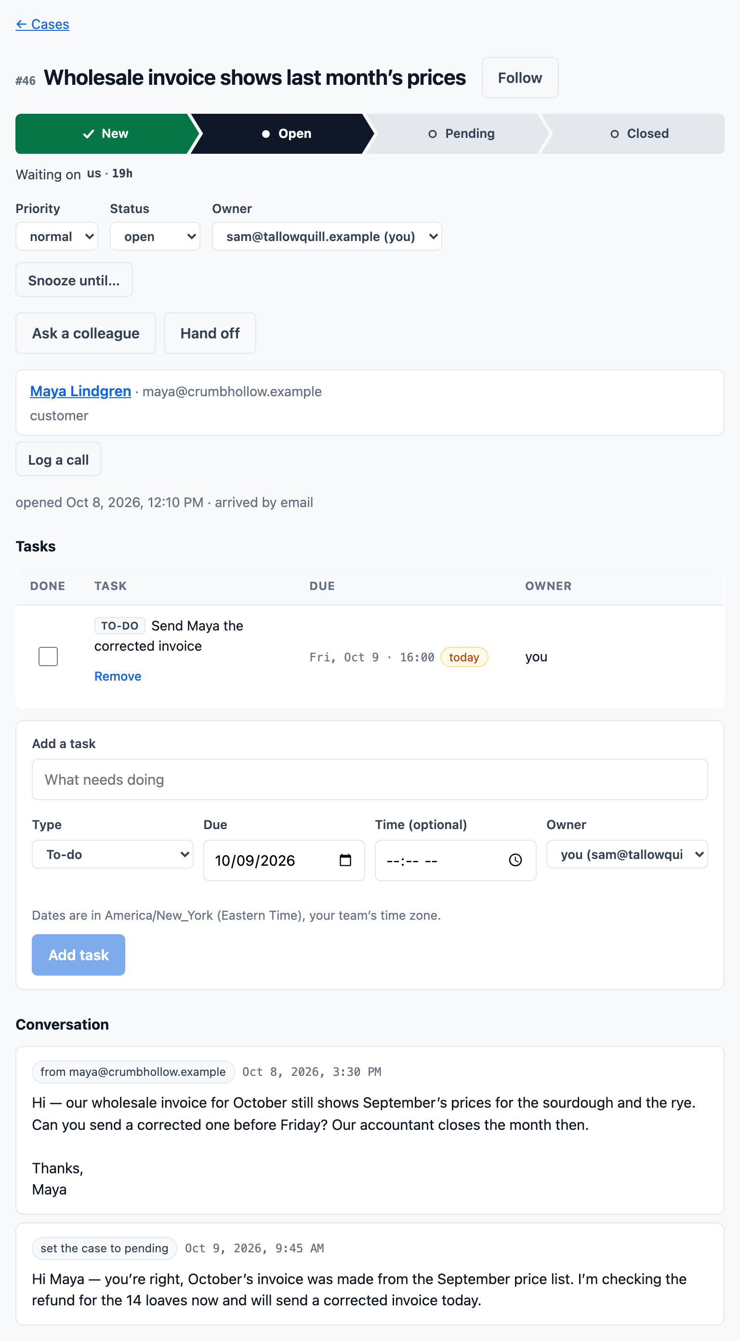Go back to Cases list

pos(42,24)
